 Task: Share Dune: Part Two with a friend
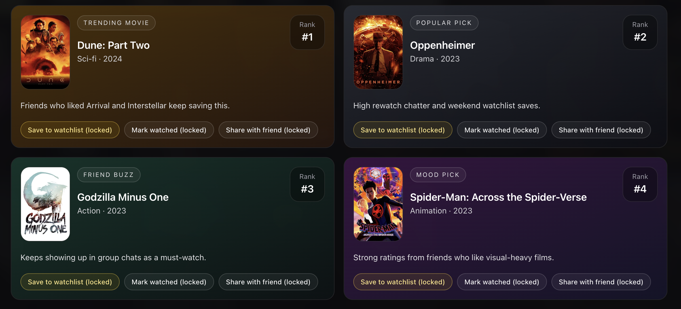coord(268,130)
